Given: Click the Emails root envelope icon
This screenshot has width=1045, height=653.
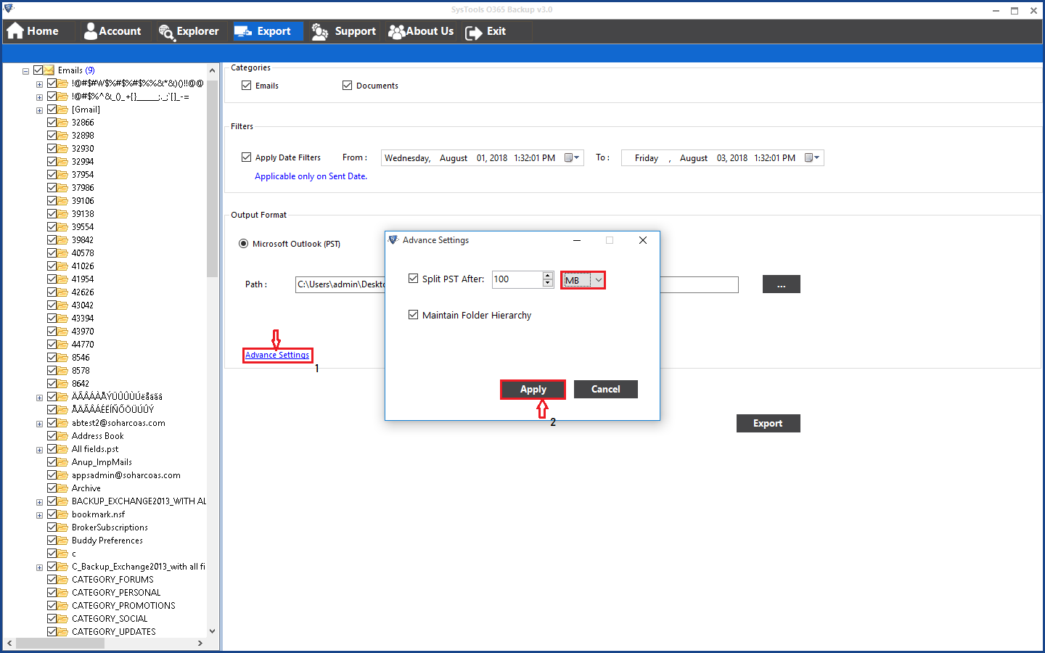Looking at the screenshot, I should pyautogui.click(x=49, y=70).
